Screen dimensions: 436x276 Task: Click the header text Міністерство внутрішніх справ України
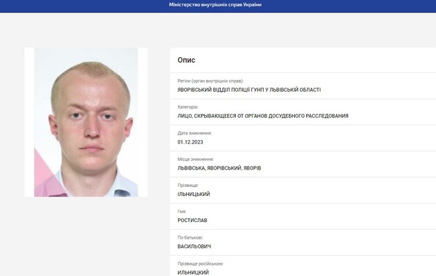(x=215, y=5)
